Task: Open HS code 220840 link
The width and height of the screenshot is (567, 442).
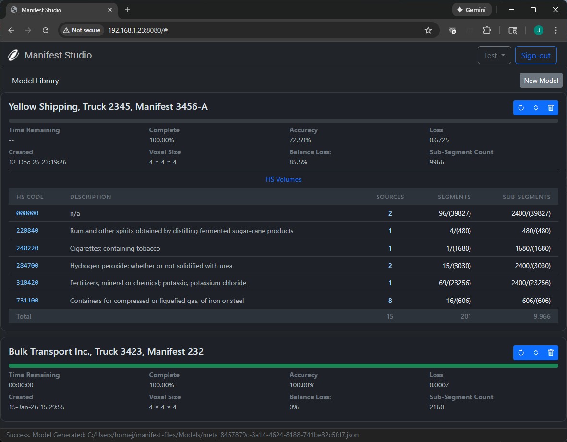Action: tap(27, 231)
